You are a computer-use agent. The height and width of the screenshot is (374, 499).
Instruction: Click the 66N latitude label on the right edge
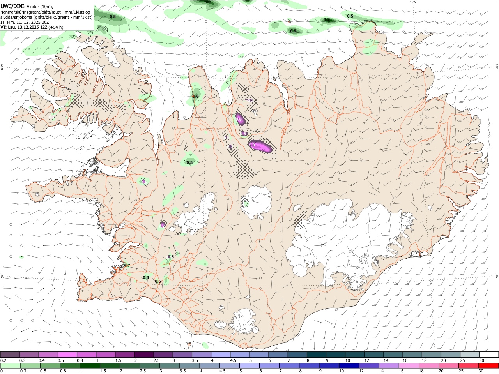click(497, 67)
